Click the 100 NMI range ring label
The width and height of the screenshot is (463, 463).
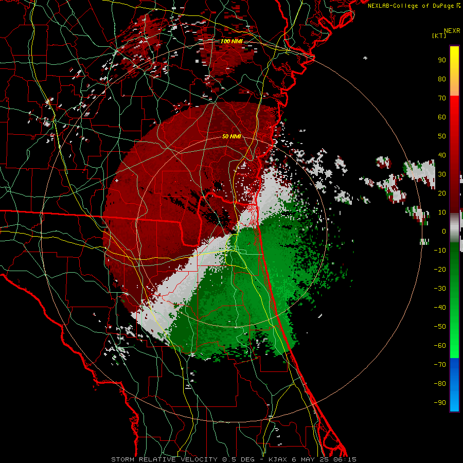click(x=232, y=41)
